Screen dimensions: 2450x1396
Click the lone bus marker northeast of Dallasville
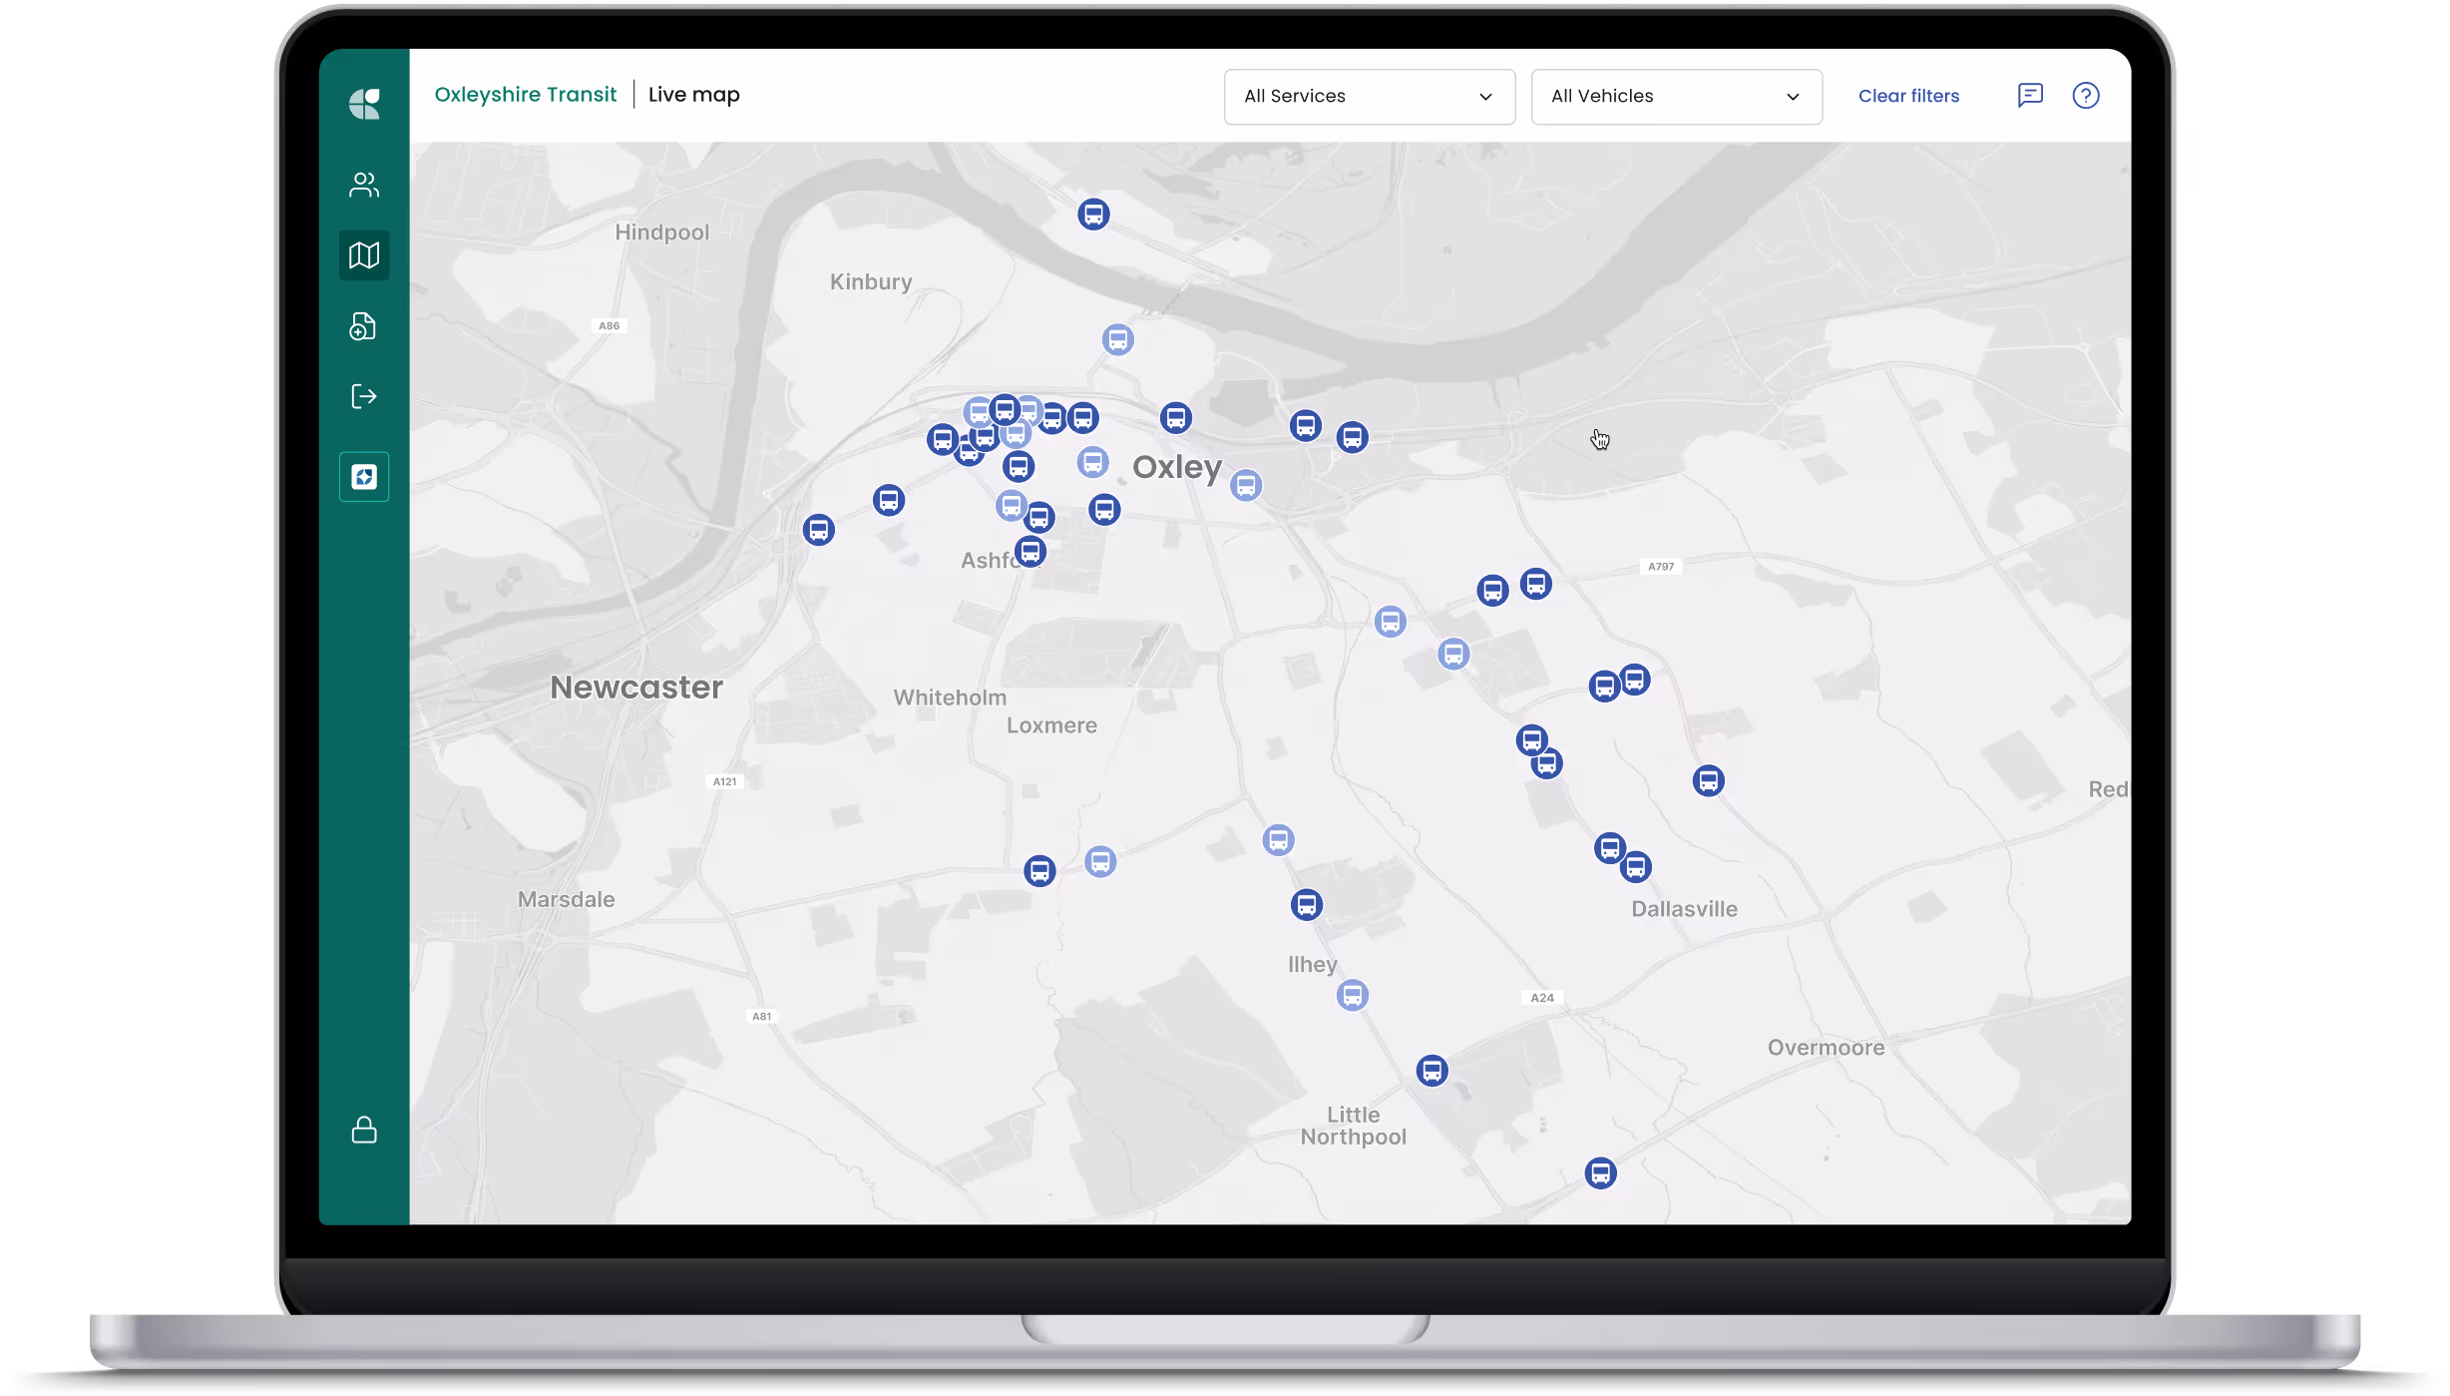point(1708,780)
